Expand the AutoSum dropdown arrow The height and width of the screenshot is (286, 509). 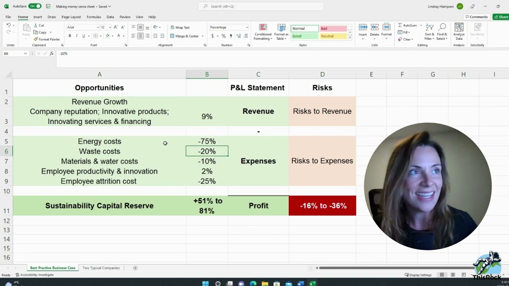(421, 25)
